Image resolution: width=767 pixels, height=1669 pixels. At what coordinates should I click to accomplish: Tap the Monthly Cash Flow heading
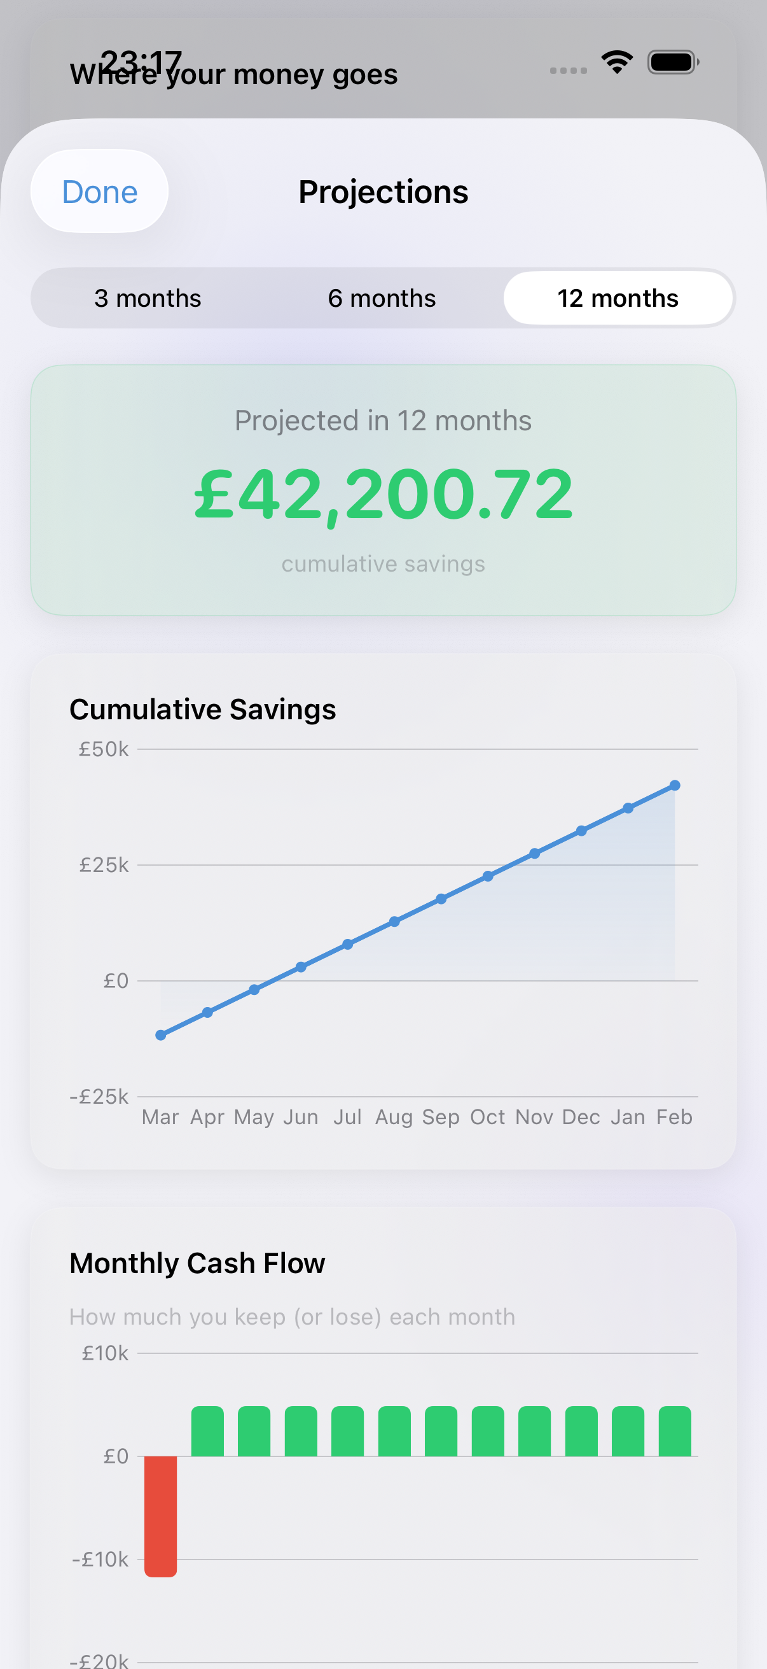click(197, 1263)
